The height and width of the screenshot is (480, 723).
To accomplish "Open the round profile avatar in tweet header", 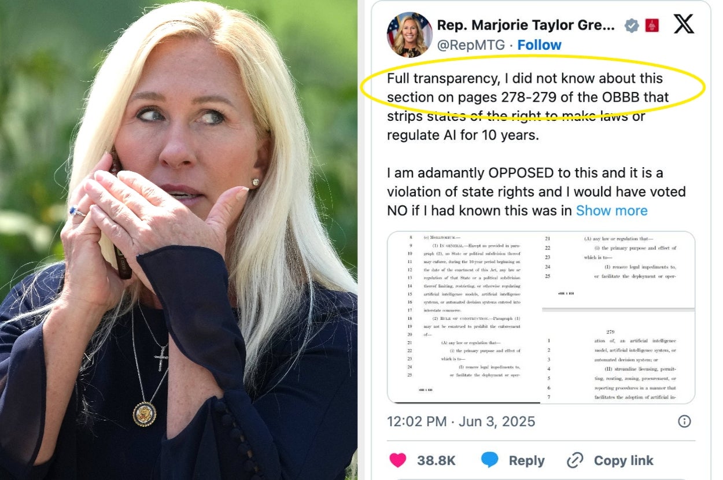I will [x=410, y=35].
